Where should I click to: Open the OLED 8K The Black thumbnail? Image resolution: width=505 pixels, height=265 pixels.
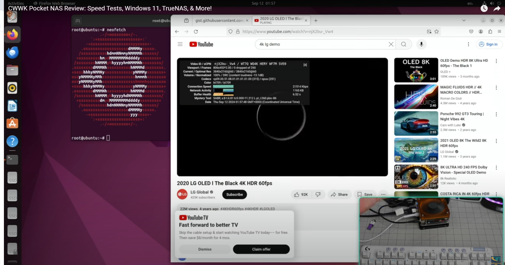point(416,70)
